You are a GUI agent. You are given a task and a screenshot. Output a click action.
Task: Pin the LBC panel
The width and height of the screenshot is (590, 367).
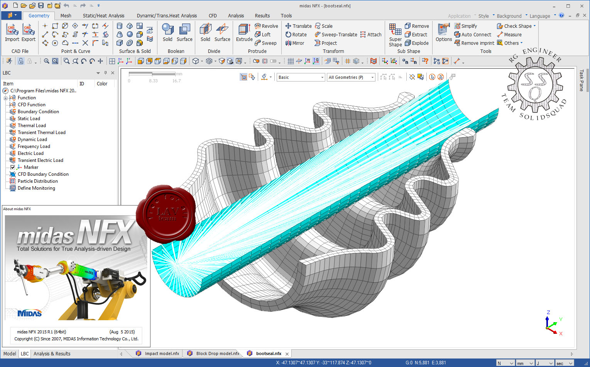click(105, 73)
